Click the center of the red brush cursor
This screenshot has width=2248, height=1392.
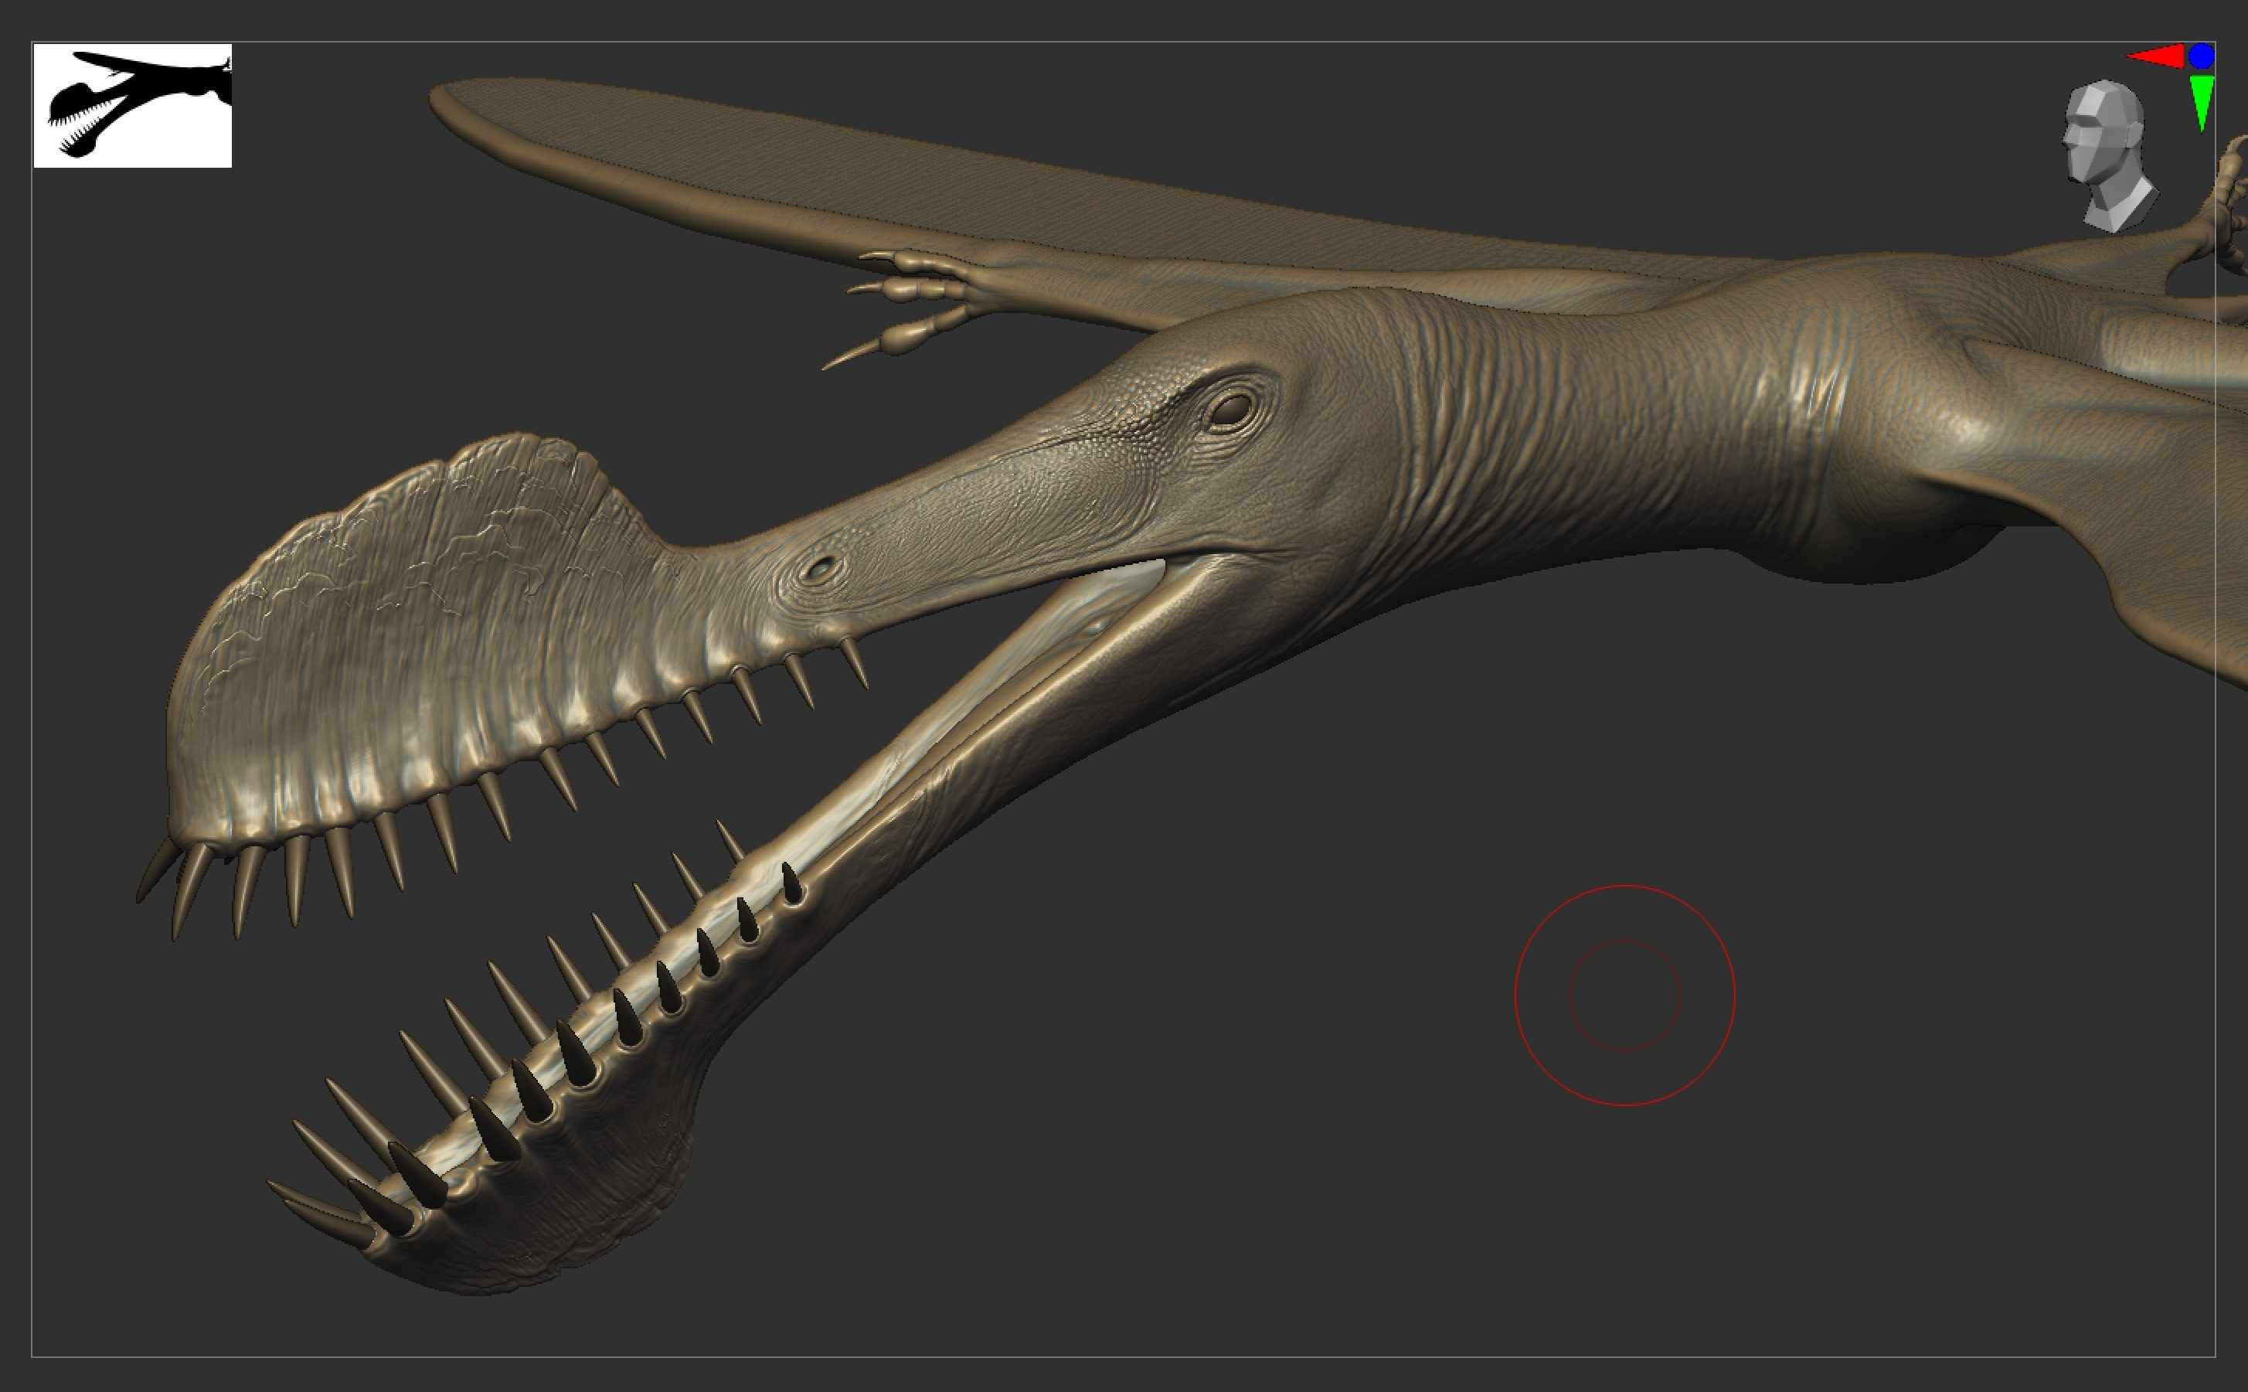pyautogui.click(x=1625, y=996)
